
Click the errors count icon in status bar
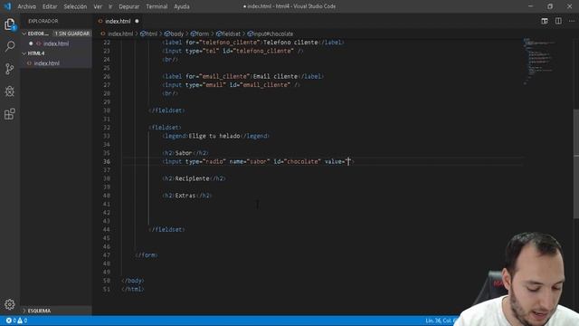8,321
